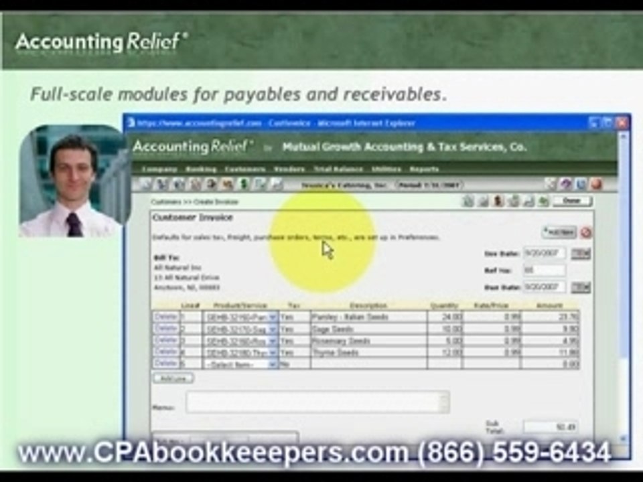Click the green icon left of Done button
The width and height of the screenshot is (643, 482).
pos(544,202)
